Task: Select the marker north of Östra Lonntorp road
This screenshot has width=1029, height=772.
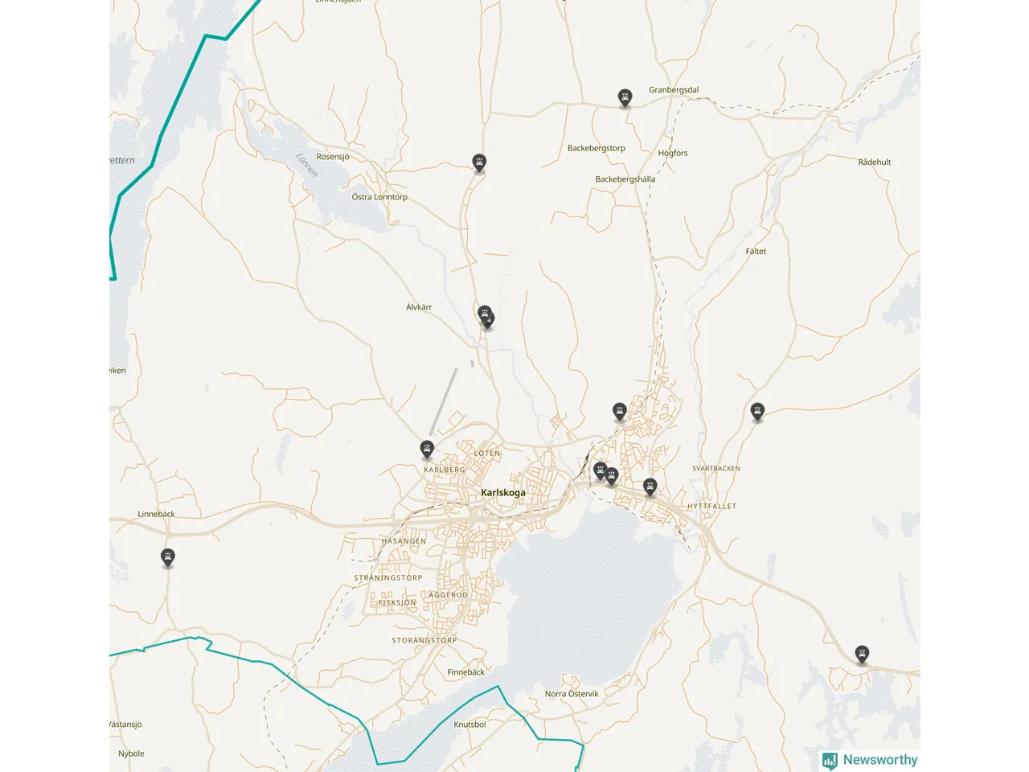Action: pyautogui.click(x=479, y=163)
